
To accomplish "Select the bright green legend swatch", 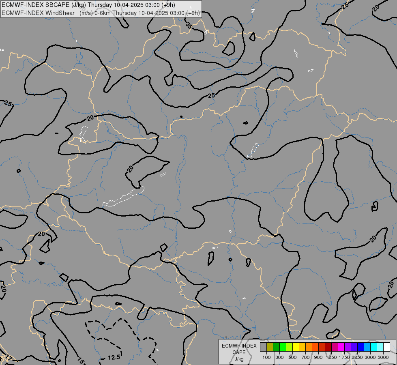I will [283, 347].
